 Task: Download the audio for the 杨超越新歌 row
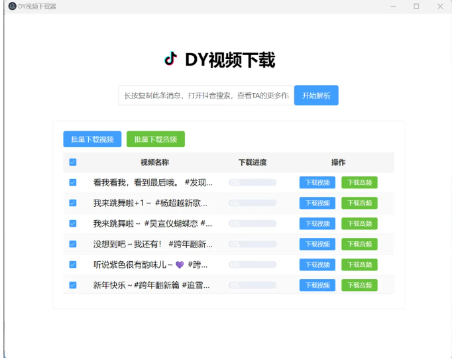(x=359, y=203)
